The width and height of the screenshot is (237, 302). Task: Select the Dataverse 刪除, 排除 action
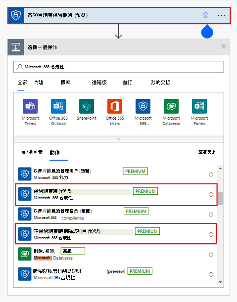coord(116,254)
